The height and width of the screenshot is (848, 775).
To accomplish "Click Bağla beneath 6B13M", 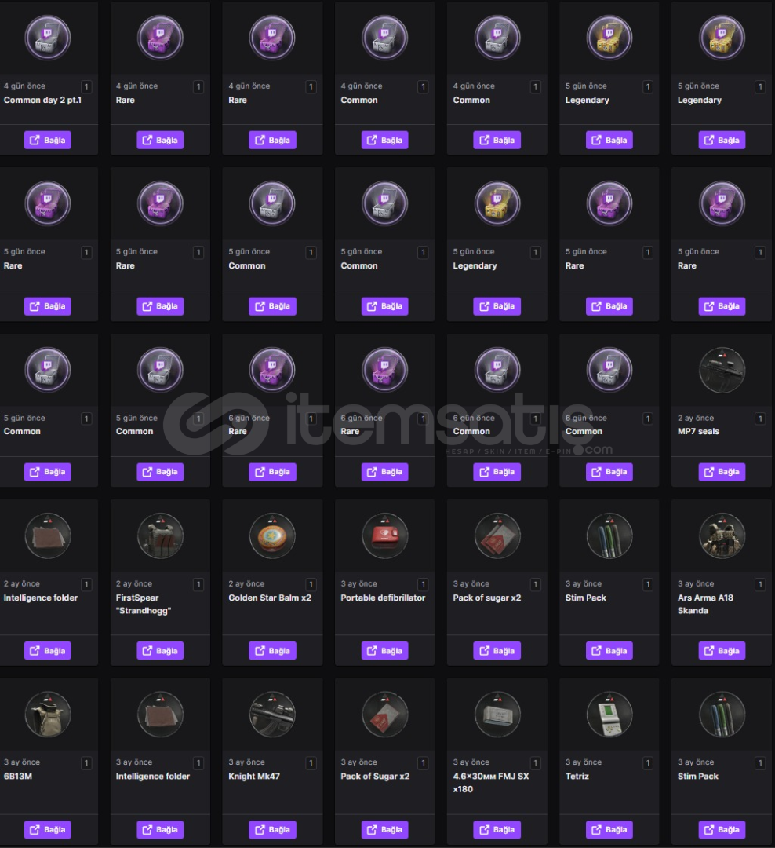I will [x=48, y=830].
